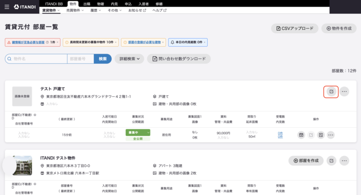Click 問い合わせ数ダウンロード button
This screenshot has width=361, height=195.
179,59
